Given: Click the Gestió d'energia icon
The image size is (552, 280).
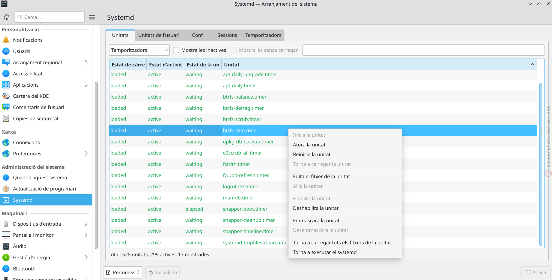Looking at the screenshot, I should pyautogui.click(x=6, y=257).
